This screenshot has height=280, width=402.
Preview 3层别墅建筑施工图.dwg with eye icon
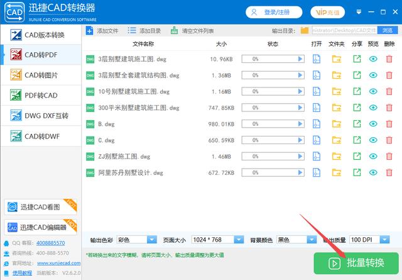click(373, 59)
